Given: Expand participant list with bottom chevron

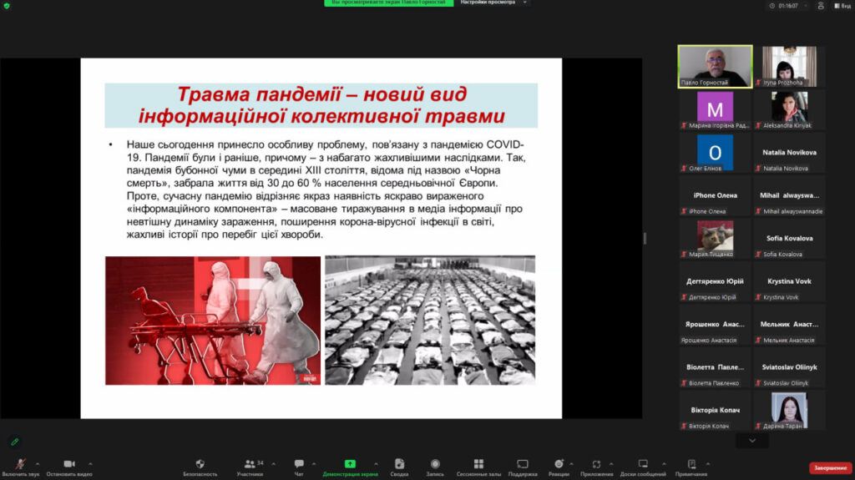Looking at the screenshot, I should pos(752,440).
